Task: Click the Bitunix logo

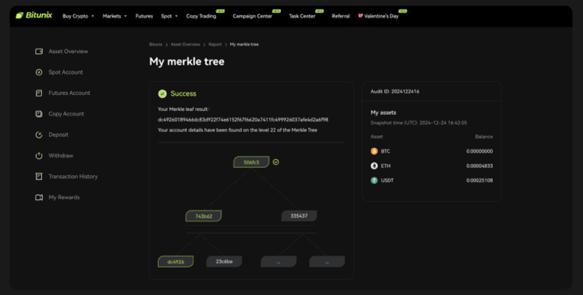Action: tap(34, 15)
